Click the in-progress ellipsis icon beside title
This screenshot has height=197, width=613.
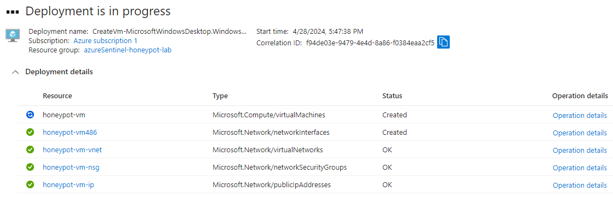(x=13, y=12)
